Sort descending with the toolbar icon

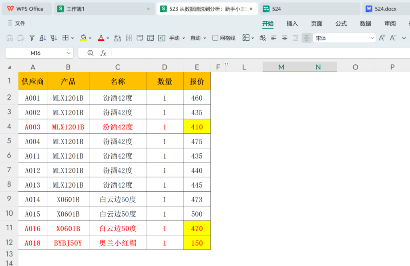(x=54, y=38)
